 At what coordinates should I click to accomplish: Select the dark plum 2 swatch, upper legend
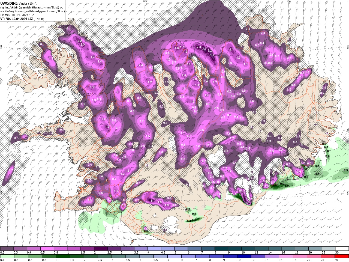point(100,249)
